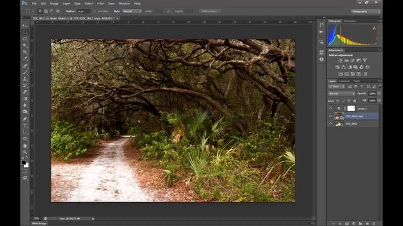Select the Magic Wand tool
This screenshot has height=226, width=403.
25,46
